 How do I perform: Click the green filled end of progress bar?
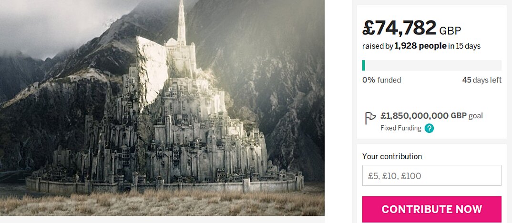(x=363, y=65)
